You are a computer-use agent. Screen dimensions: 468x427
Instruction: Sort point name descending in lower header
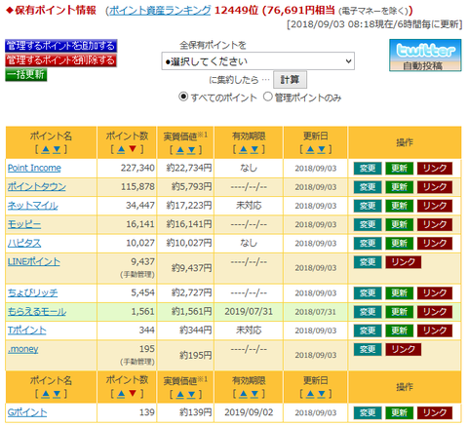tap(57, 394)
